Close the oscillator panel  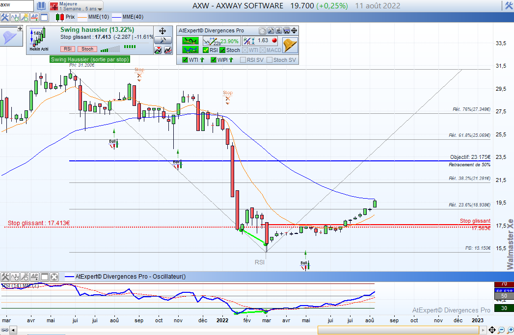pos(54,277)
